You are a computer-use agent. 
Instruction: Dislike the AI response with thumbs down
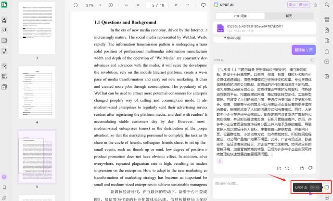310,168
